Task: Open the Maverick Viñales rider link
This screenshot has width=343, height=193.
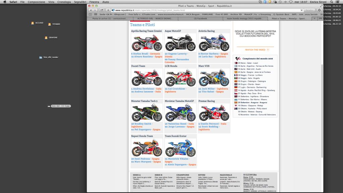Action: [177, 159]
